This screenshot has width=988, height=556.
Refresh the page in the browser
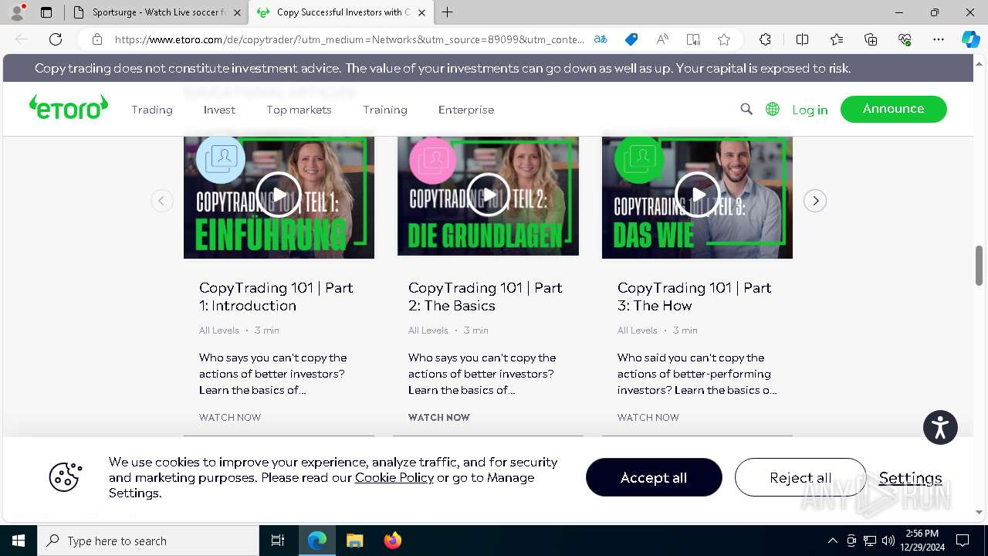(56, 39)
